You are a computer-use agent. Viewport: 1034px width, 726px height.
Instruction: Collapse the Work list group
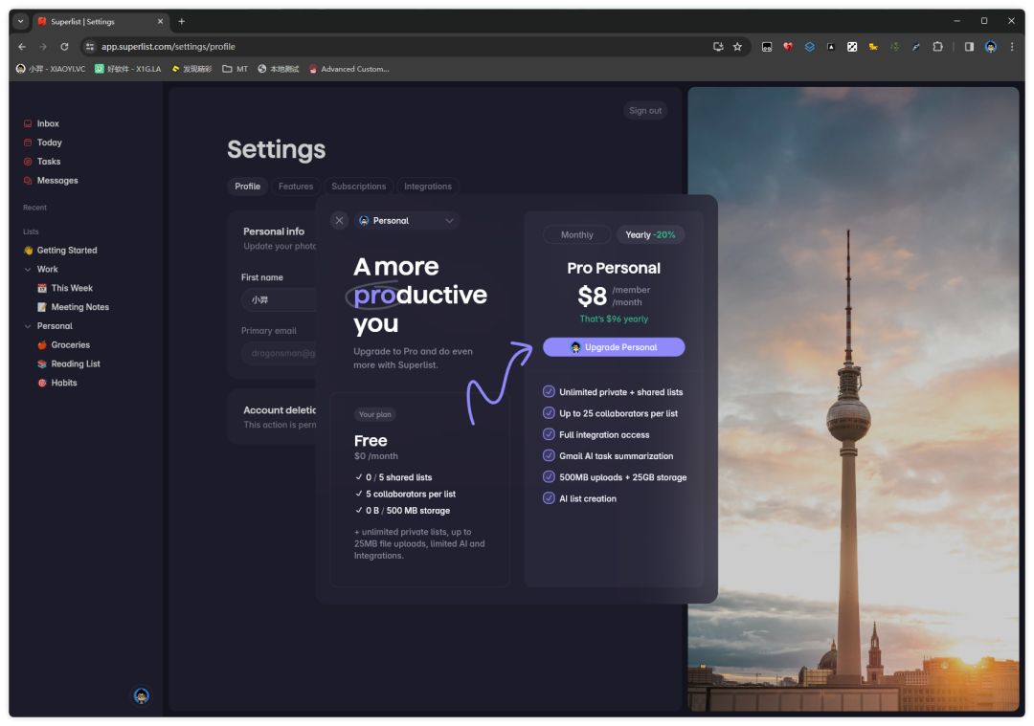point(28,270)
